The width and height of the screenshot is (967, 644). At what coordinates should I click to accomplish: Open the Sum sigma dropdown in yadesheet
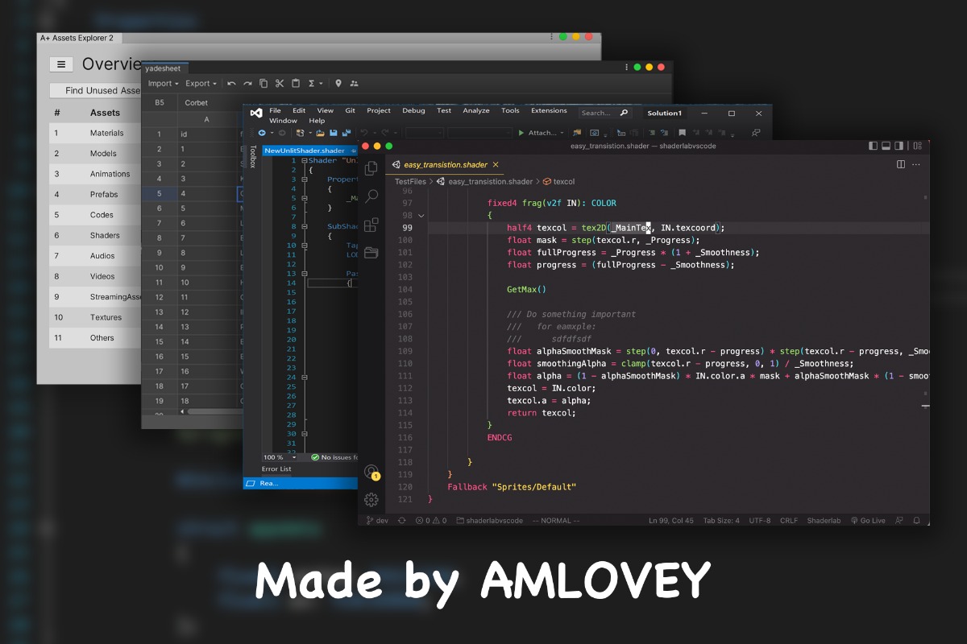click(316, 83)
